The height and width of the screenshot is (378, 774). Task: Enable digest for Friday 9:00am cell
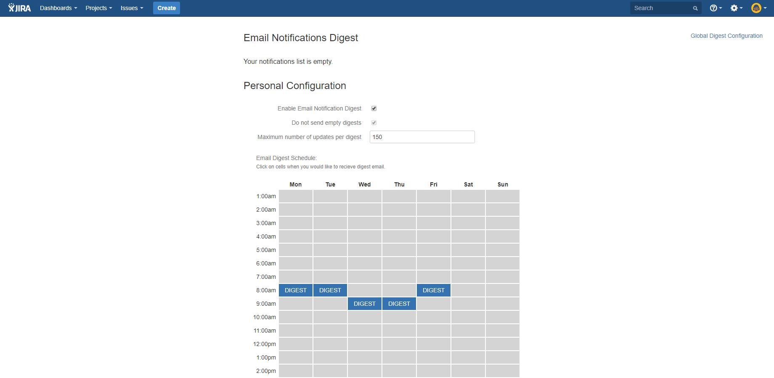434,304
